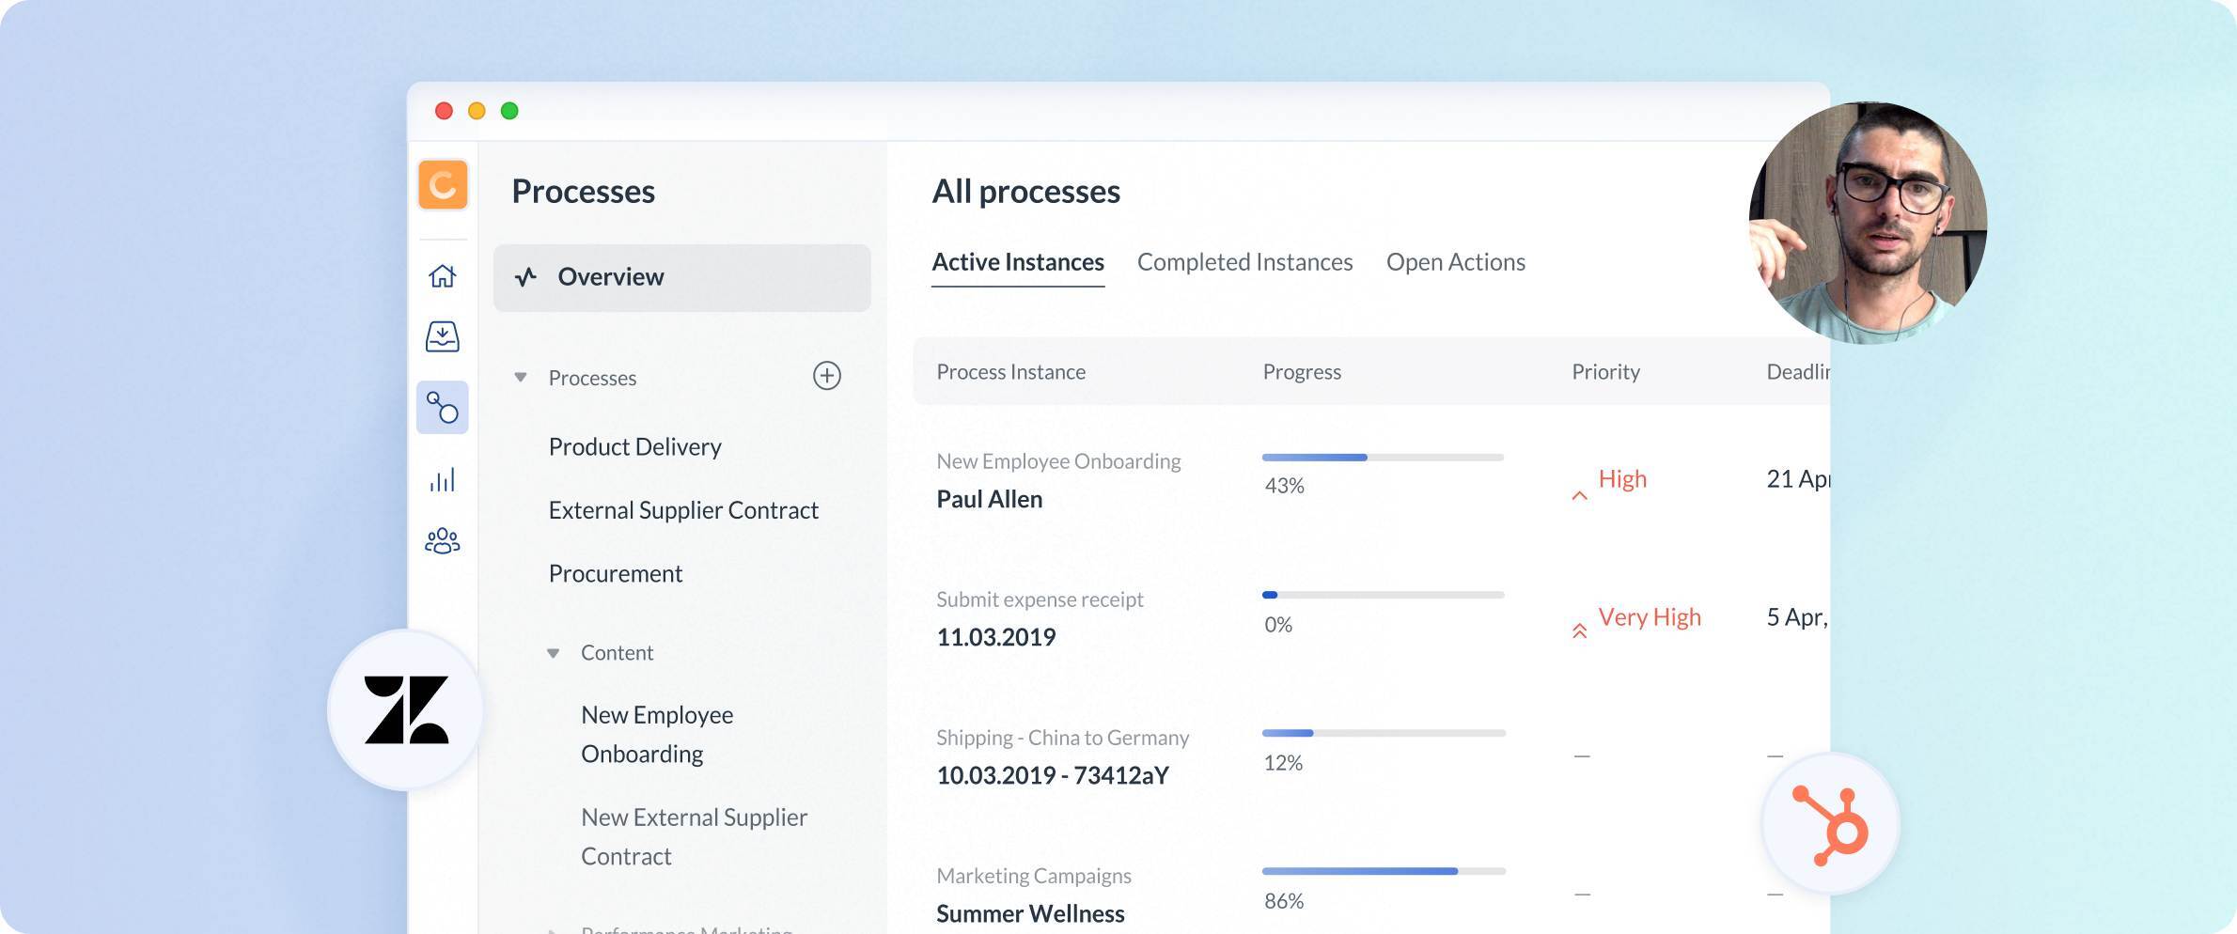
Task: Open the Product Delivery process
Action: (635, 446)
